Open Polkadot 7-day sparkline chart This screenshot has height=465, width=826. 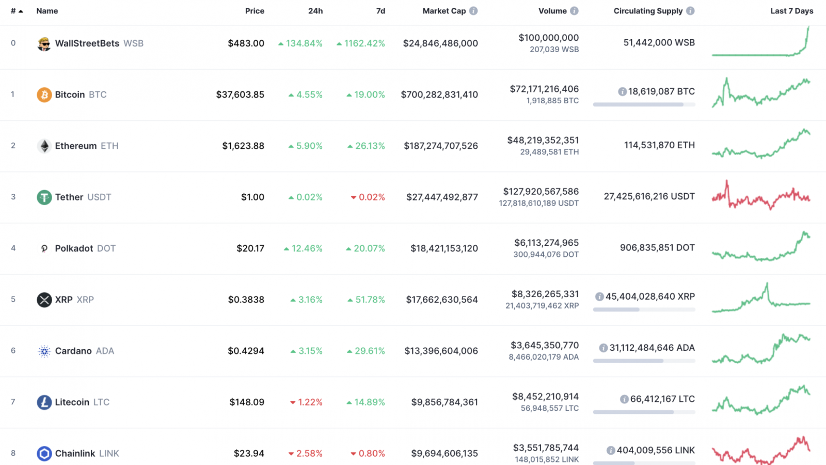pos(761,246)
